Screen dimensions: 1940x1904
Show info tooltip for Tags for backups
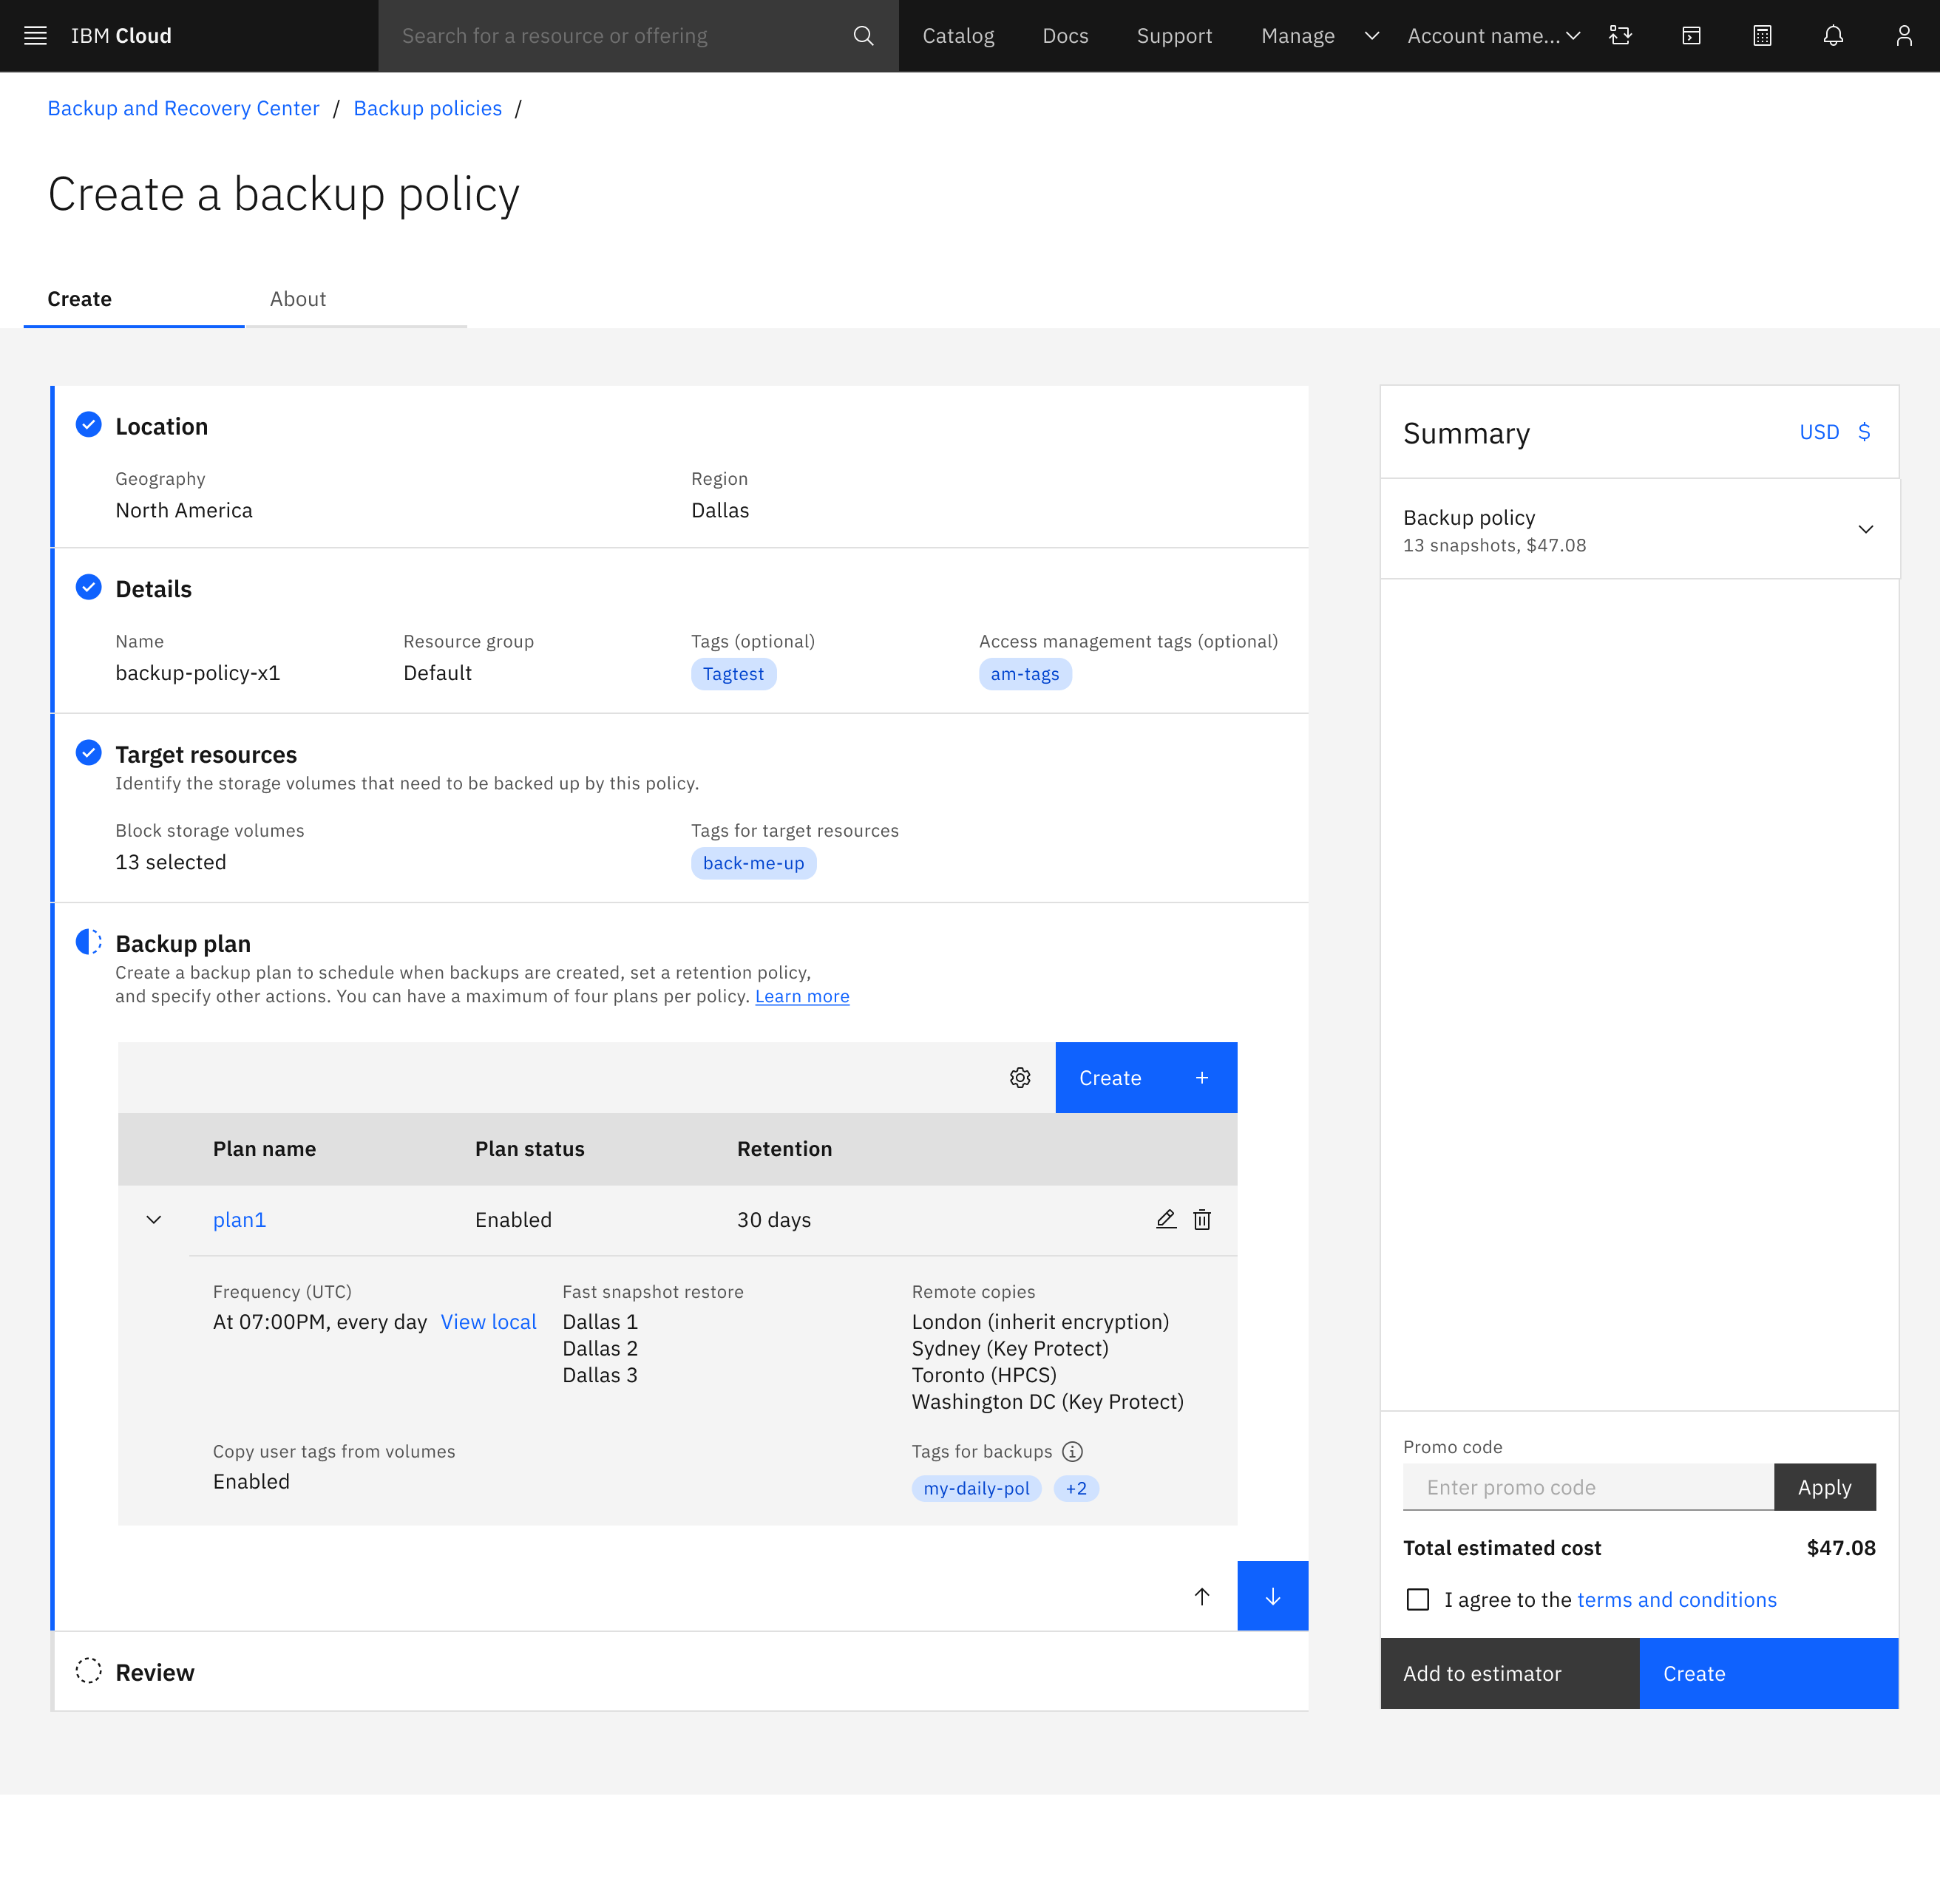click(1073, 1451)
